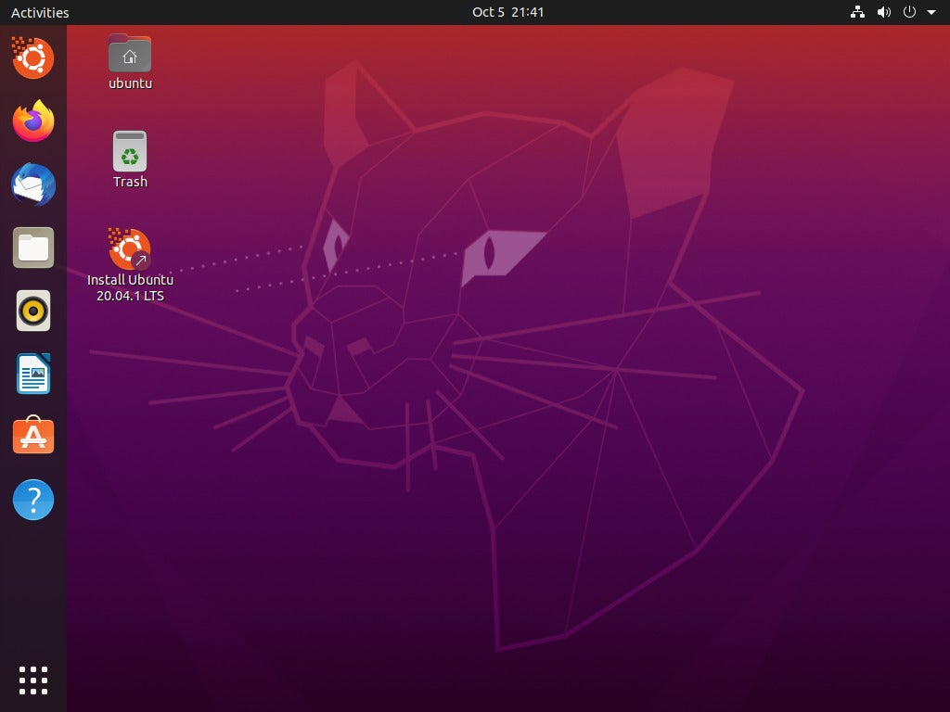This screenshot has height=712, width=950.
Task: Run the Install Ubuntu 20.04.1 LTS shortcut
Action: click(129, 248)
